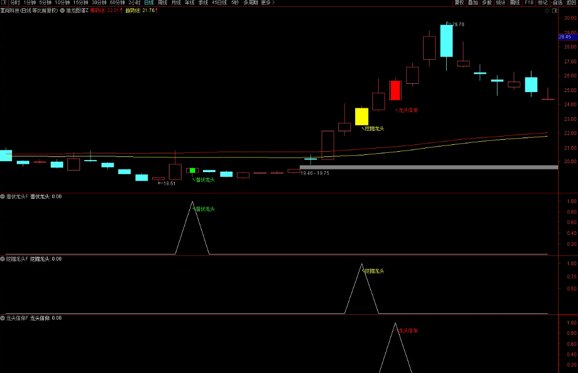Click the green 潜伏龙头 candle marker
The width and height of the screenshot is (578, 373).
coord(192,171)
